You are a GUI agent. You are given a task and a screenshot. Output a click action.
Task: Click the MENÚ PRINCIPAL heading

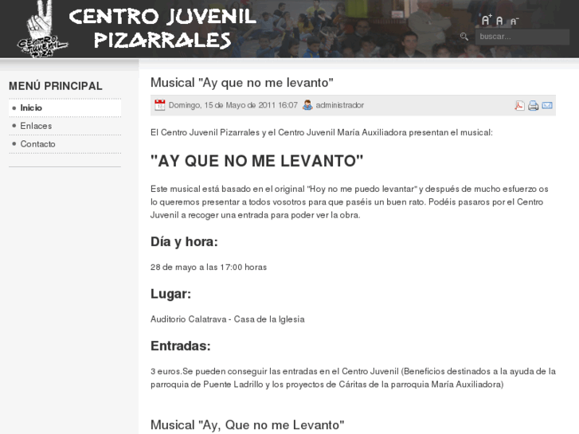click(x=56, y=86)
